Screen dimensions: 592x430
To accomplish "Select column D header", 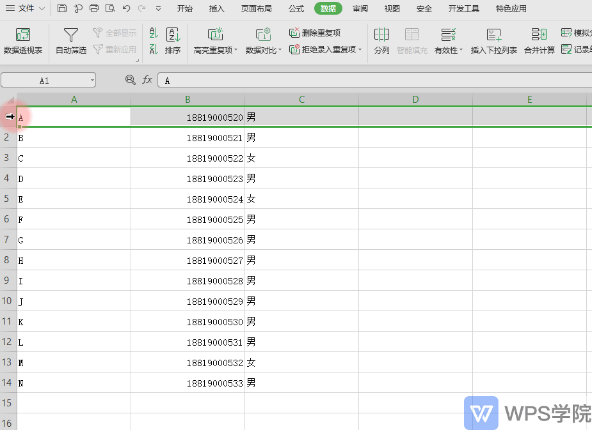I will (x=415, y=100).
